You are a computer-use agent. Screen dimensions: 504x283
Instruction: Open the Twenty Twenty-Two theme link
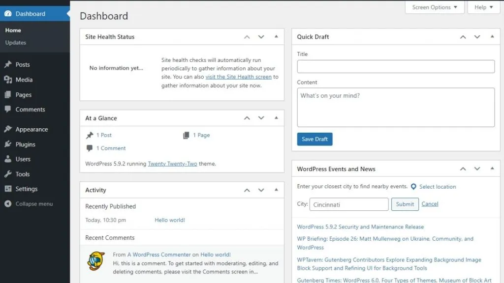(172, 164)
